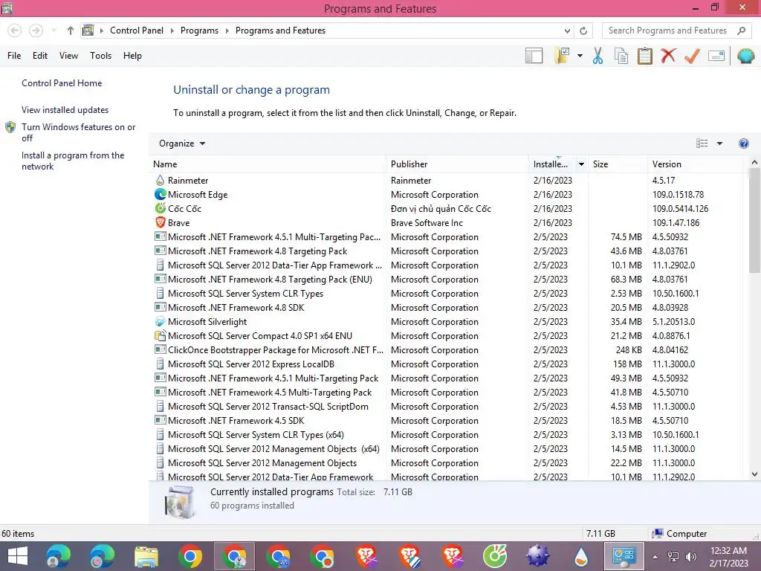The image size is (761, 571).
Task: Click the Brave lion icon in list
Action: coord(161,222)
